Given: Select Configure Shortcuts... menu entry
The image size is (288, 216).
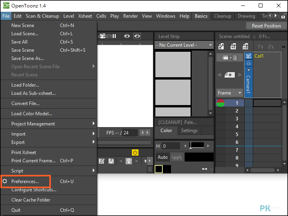Looking at the screenshot, I should click(49, 190).
